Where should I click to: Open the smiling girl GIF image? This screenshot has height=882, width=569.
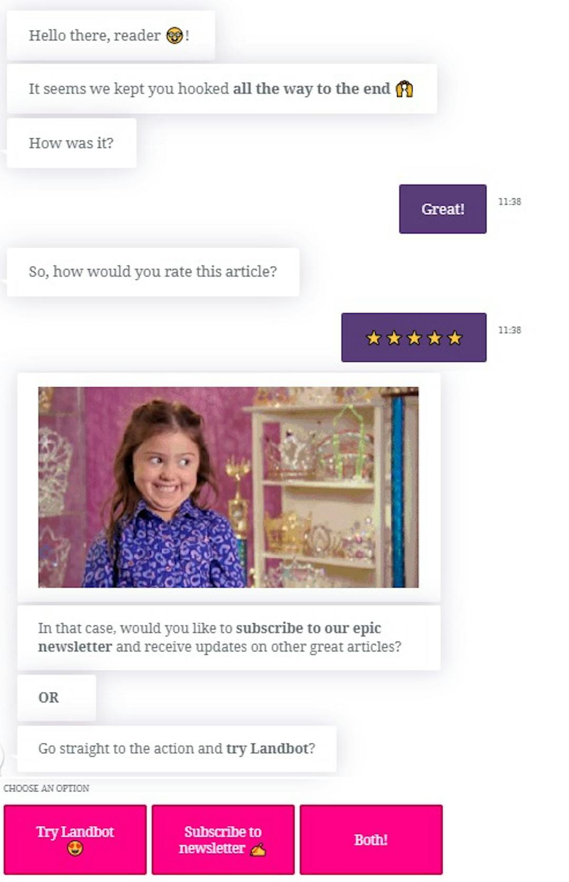click(x=228, y=487)
